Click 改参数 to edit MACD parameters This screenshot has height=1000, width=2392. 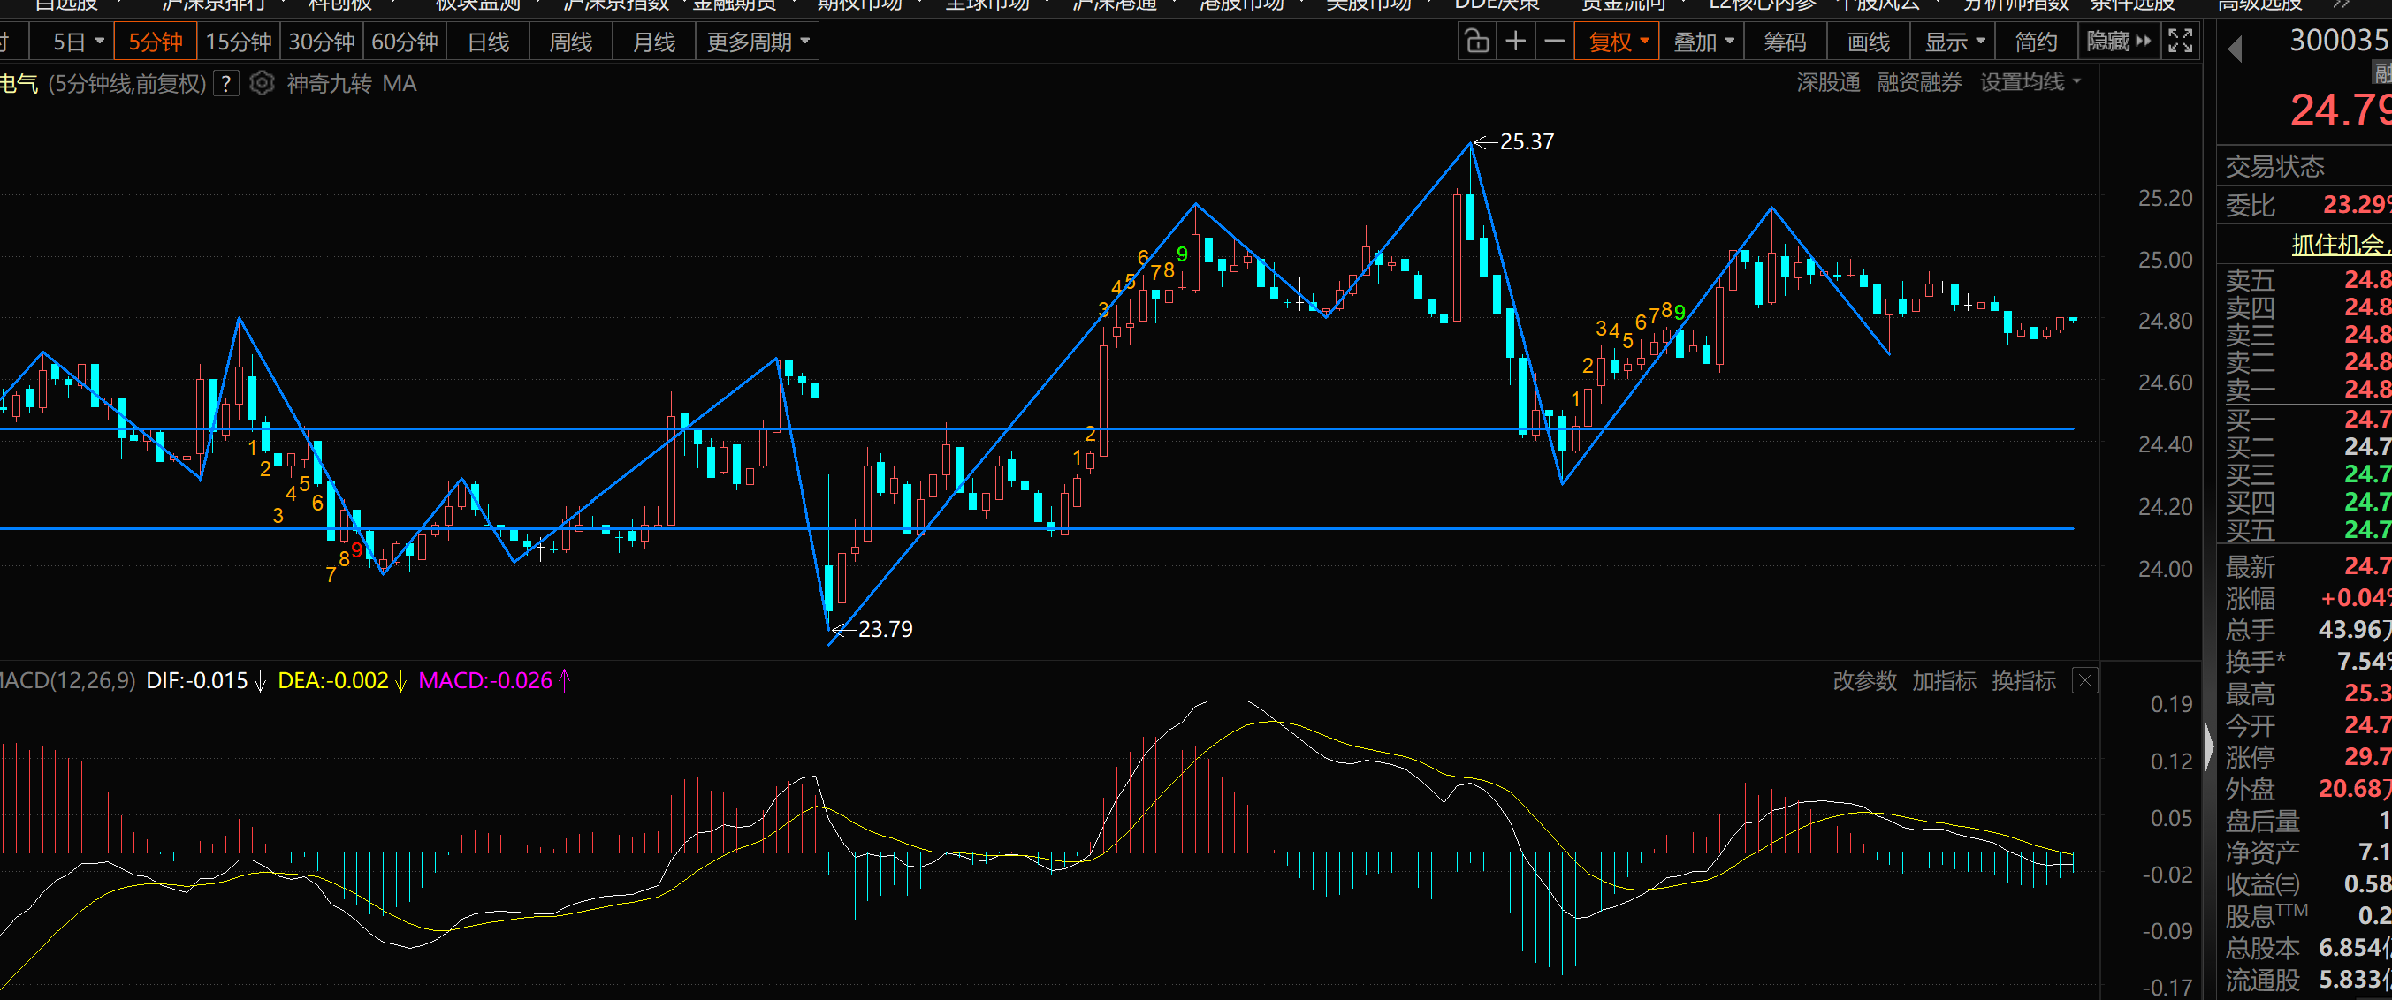1863,681
